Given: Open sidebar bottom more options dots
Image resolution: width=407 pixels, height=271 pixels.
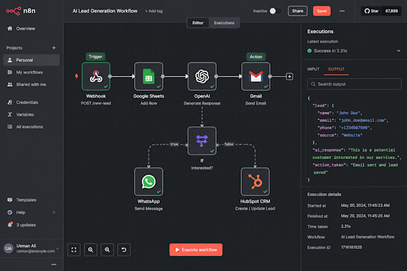Looking at the screenshot, I should 54,264.
